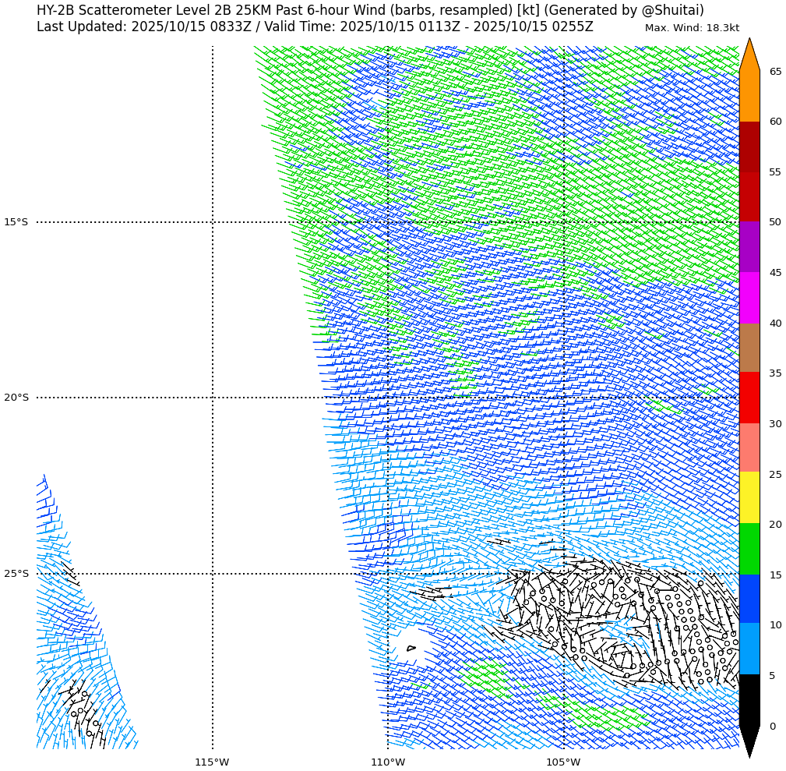The width and height of the screenshot is (786, 771).
Task: Pick the magenta 40-45 kt colorbar segment
Action: 749,298
